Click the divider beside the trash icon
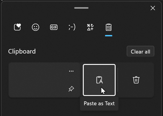Screen dimensions: 163x116 pos(118,80)
